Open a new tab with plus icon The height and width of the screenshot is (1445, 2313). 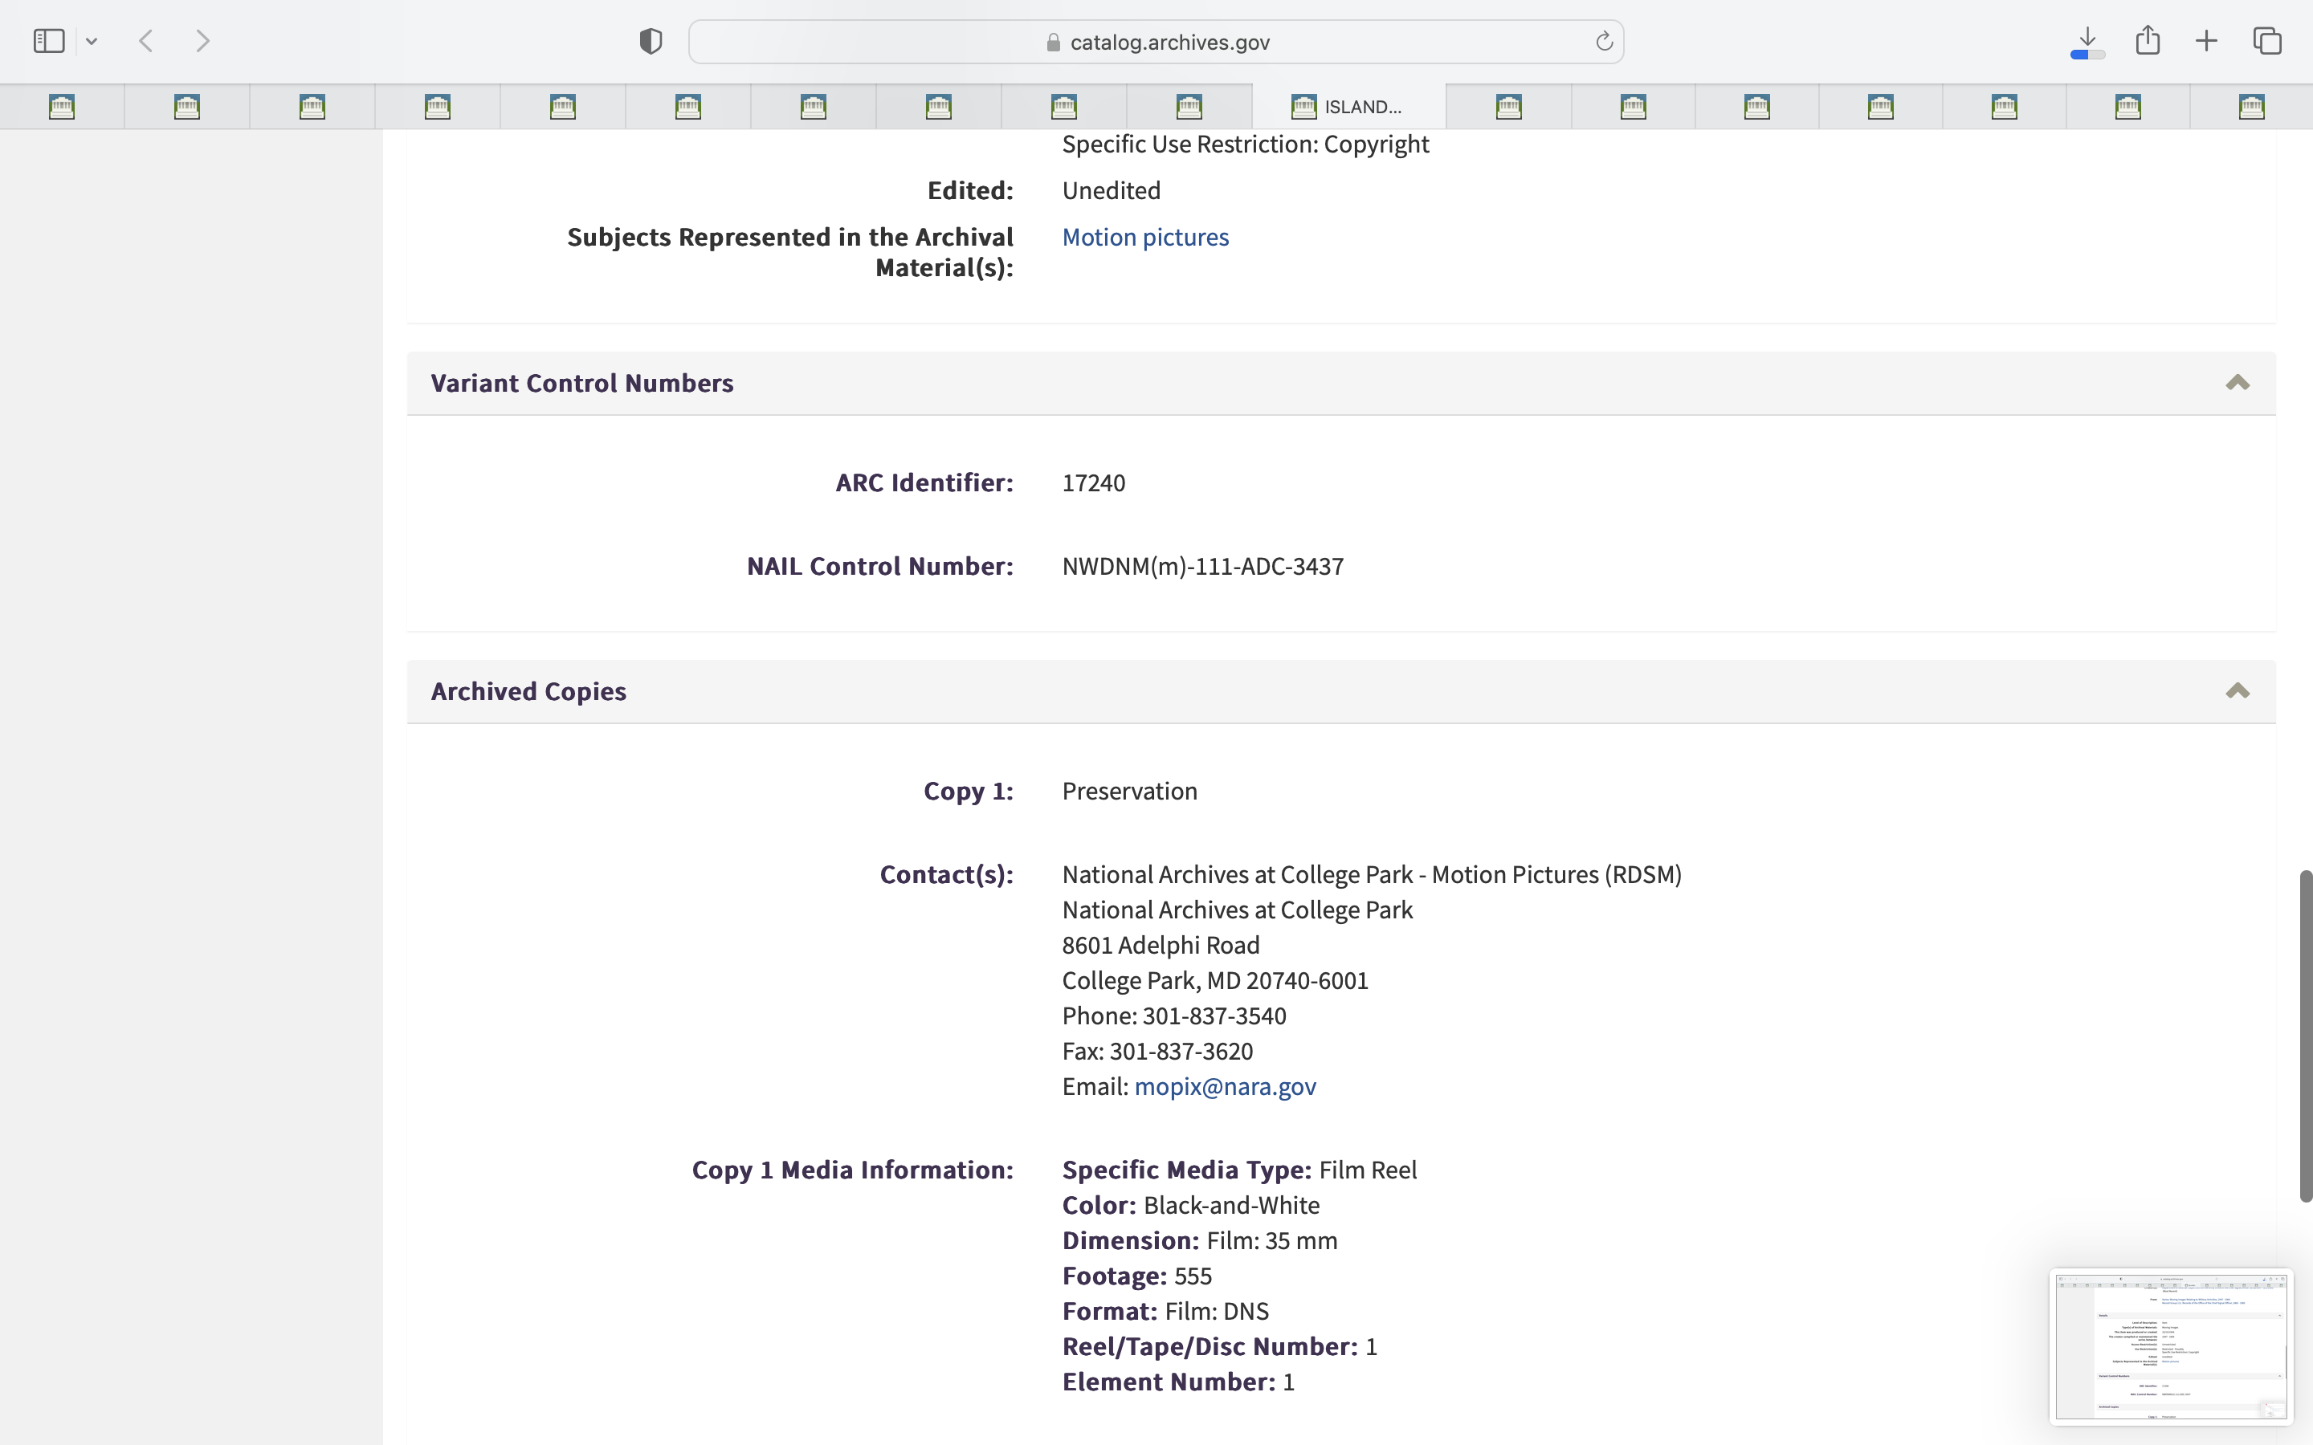2207,41
